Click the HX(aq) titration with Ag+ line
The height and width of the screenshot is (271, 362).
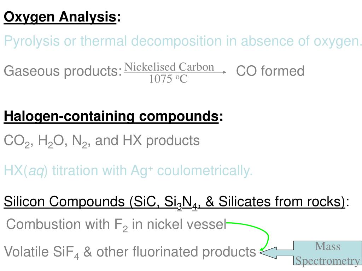(128, 171)
